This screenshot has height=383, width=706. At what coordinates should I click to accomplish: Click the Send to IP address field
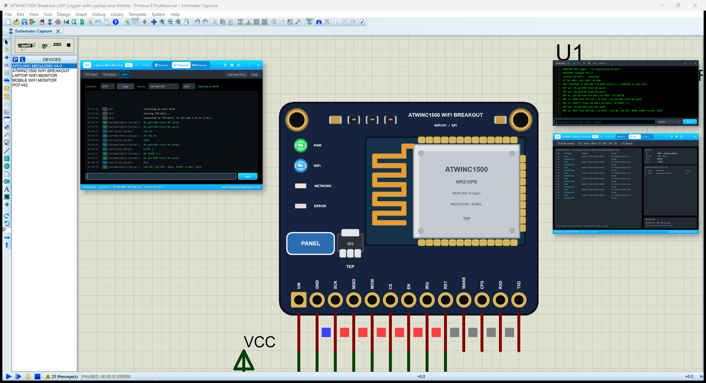pyautogui.click(x=163, y=86)
